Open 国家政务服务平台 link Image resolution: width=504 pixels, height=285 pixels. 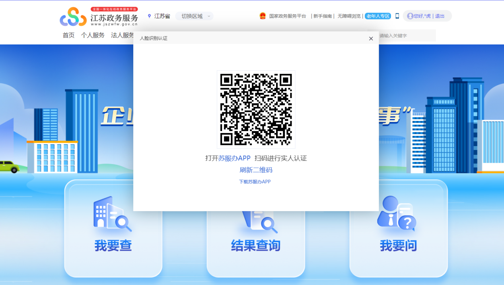click(x=288, y=16)
